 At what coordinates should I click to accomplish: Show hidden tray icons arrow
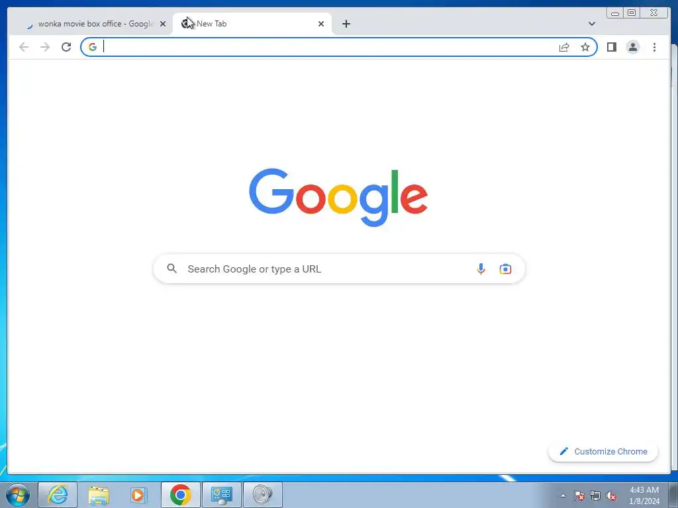[563, 495]
